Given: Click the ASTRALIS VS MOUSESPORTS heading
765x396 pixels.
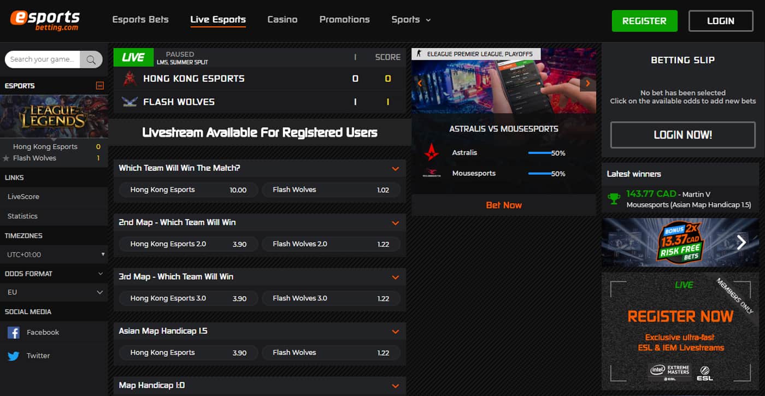Looking at the screenshot, I should pos(504,129).
